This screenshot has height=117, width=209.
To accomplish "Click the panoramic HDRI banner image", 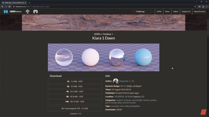I will [x=104, y=22].
